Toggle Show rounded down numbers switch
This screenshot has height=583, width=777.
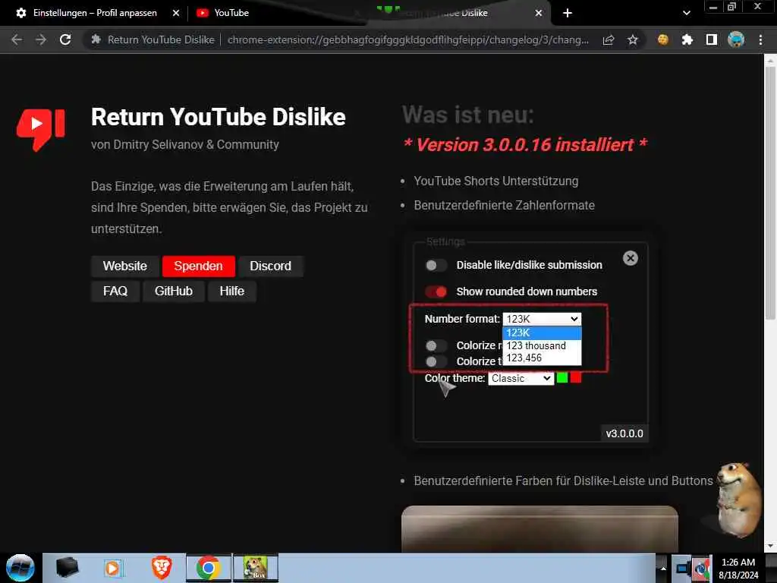(x=436, y=291)
